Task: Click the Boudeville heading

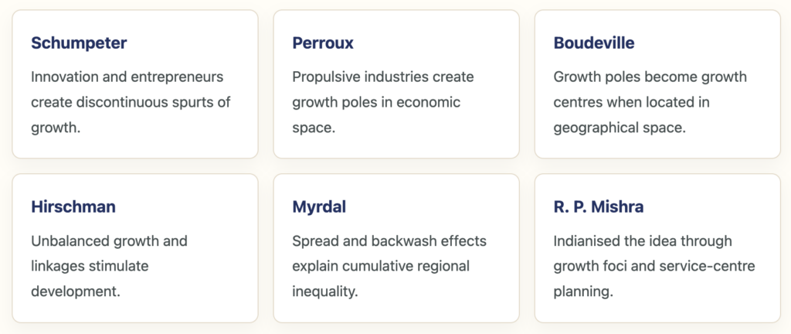Action: [594, 43]
